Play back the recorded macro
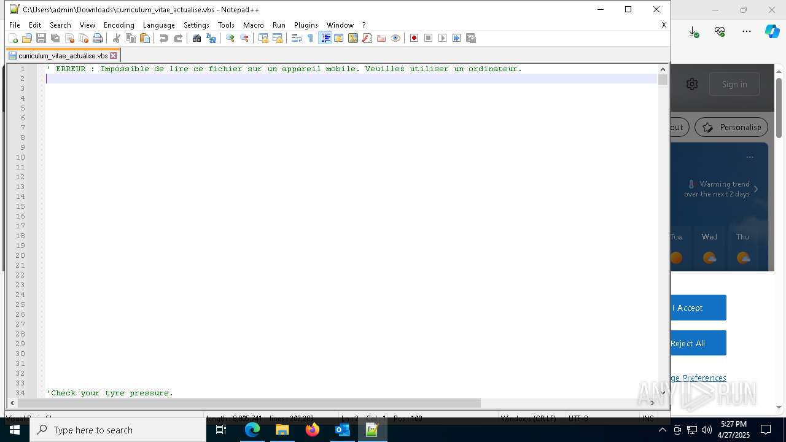The height and width of the screenshot is (442, 786). coord(443,38)
